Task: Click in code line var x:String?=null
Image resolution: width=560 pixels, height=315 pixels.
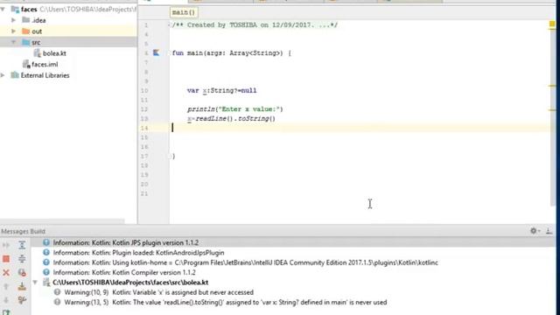Action: (221, 90)
